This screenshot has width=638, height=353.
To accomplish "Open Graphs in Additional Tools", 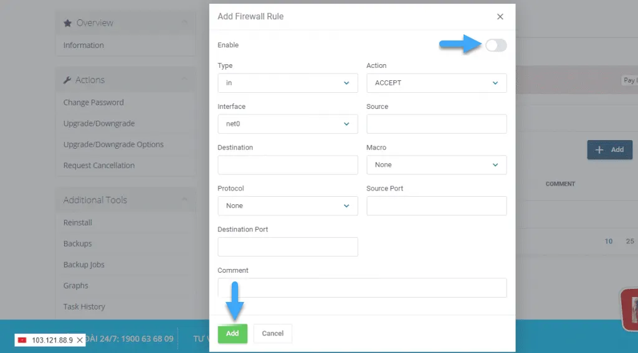I will click(x=75, y=286).
